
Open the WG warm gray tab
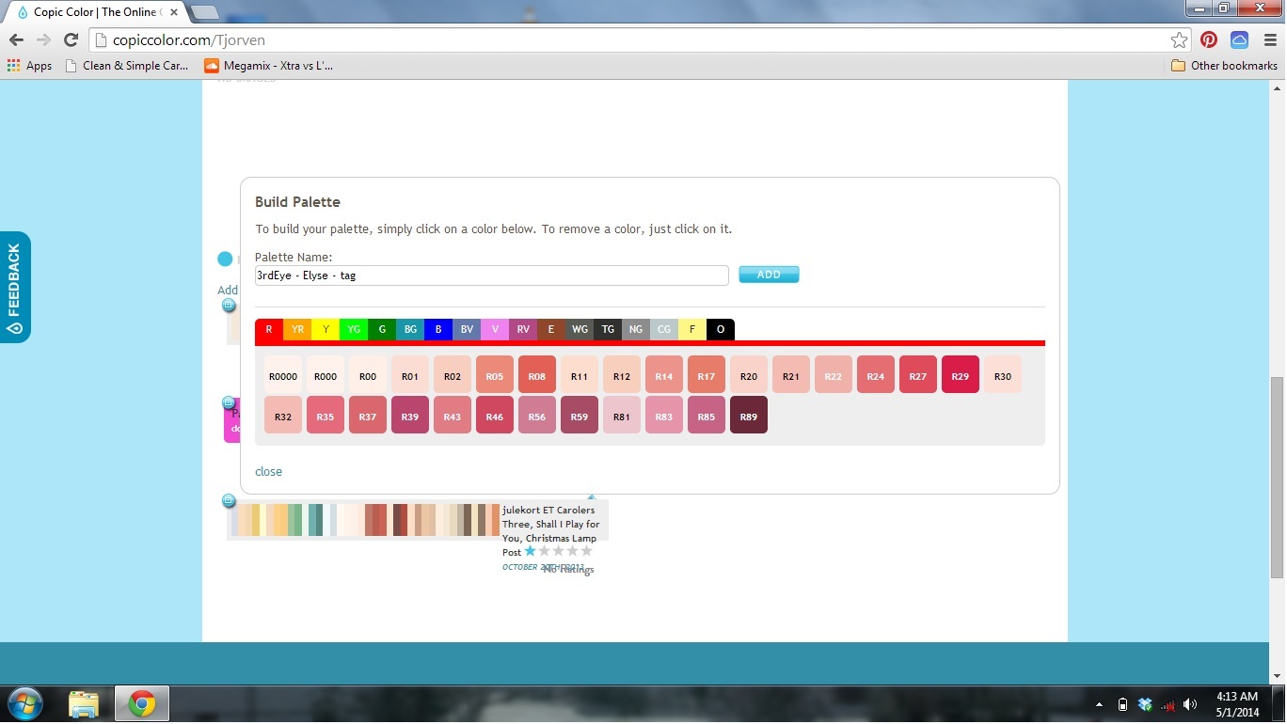pyautogui.click(x=580, y=330)
